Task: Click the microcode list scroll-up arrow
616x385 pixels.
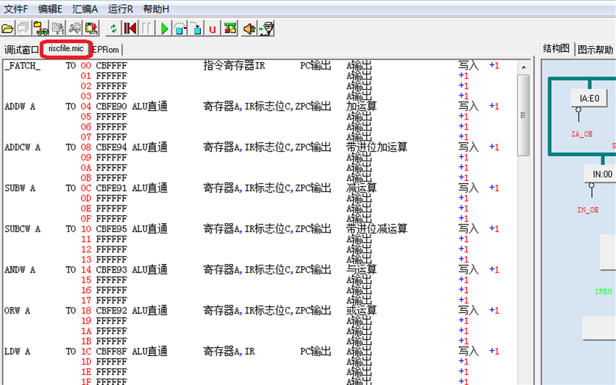Action: [523, 66]
